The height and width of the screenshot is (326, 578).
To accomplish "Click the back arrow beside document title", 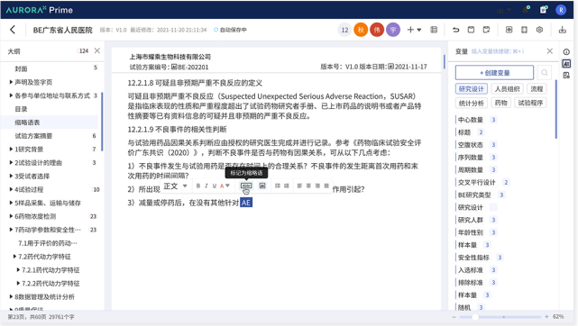I will 13,30.
